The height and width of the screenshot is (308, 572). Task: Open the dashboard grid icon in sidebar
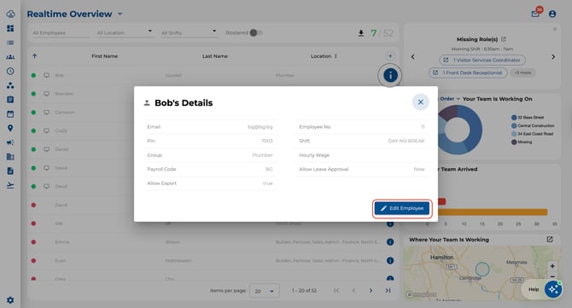pyautogui.click(x=10, y=28)
